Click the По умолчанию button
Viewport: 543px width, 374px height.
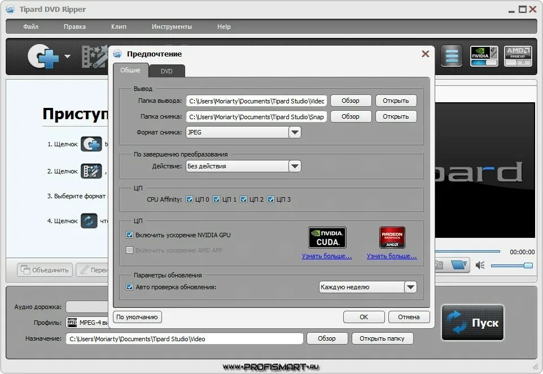[137, 317]
